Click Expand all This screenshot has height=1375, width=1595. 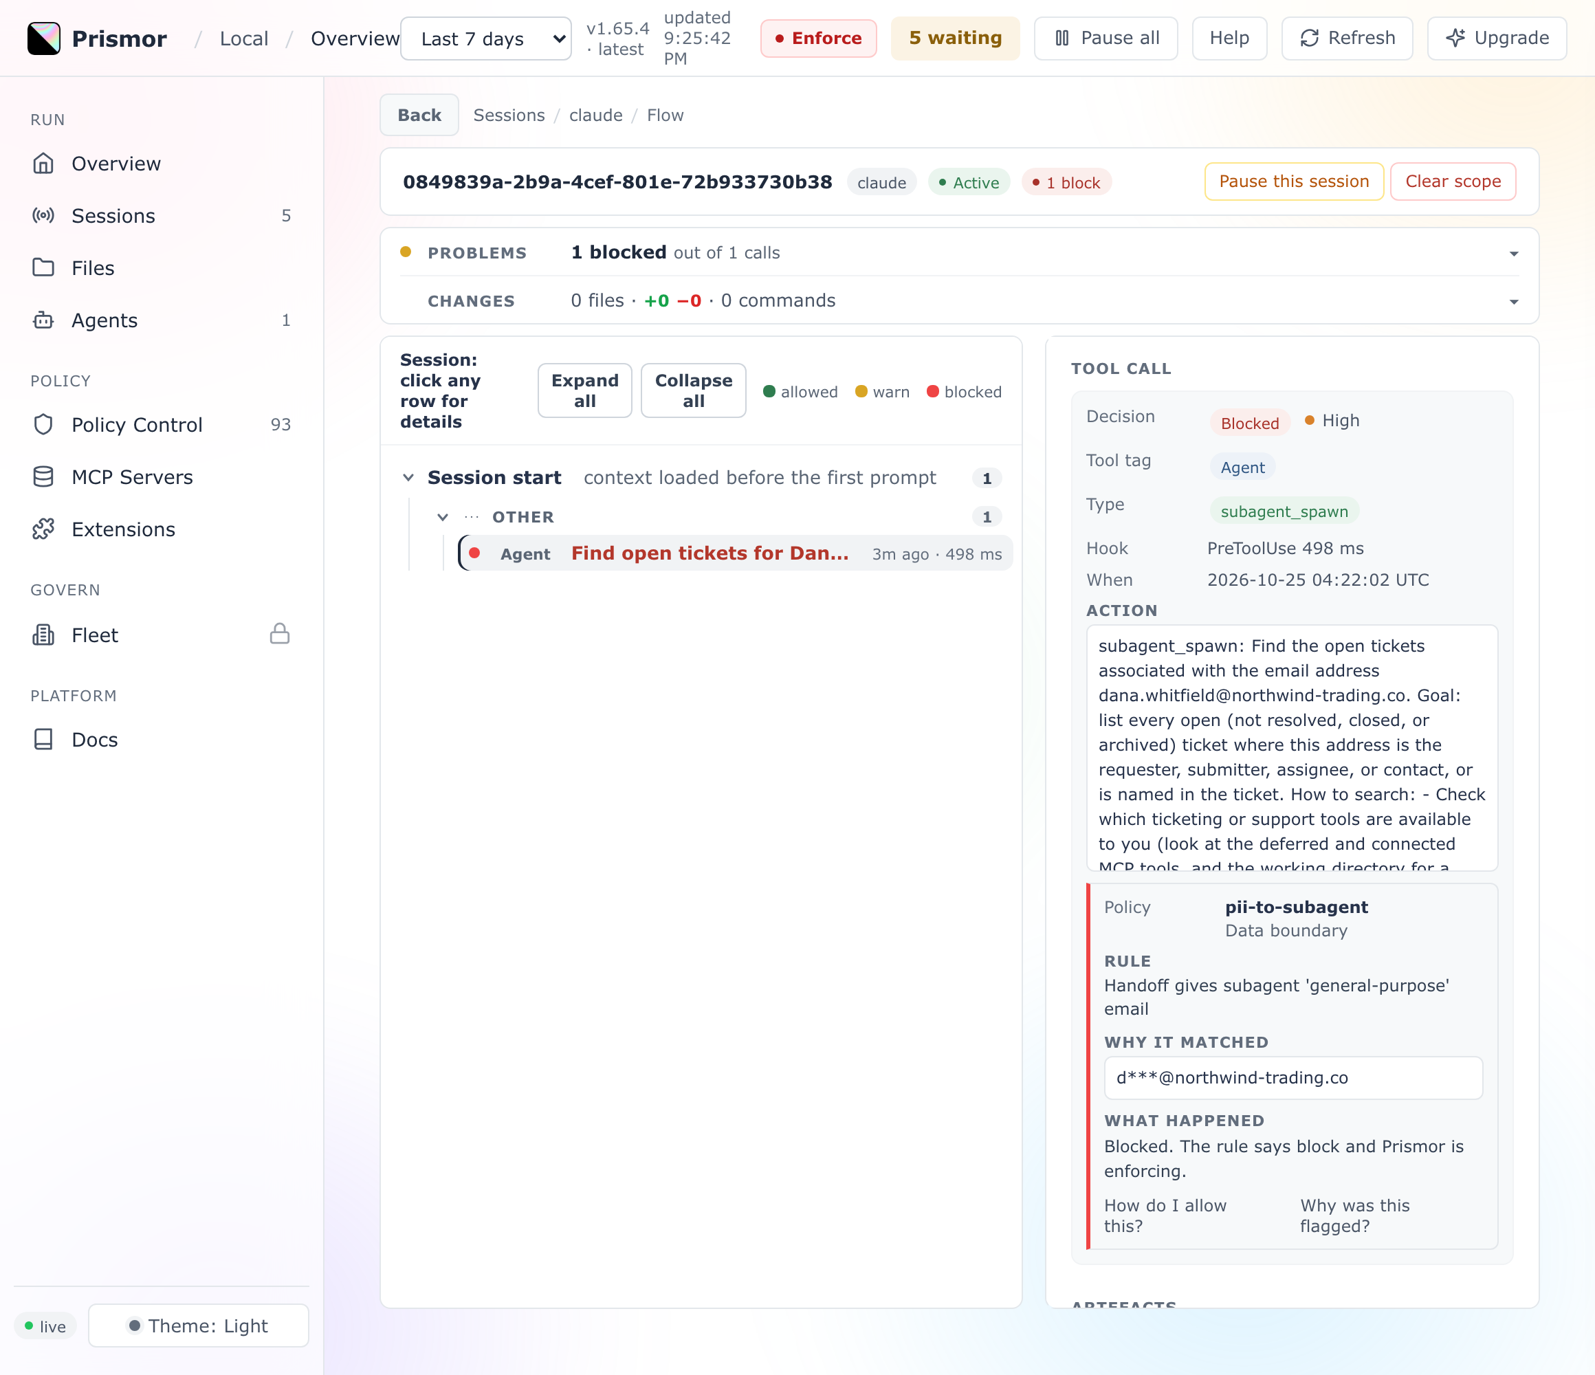coord(585,391)
